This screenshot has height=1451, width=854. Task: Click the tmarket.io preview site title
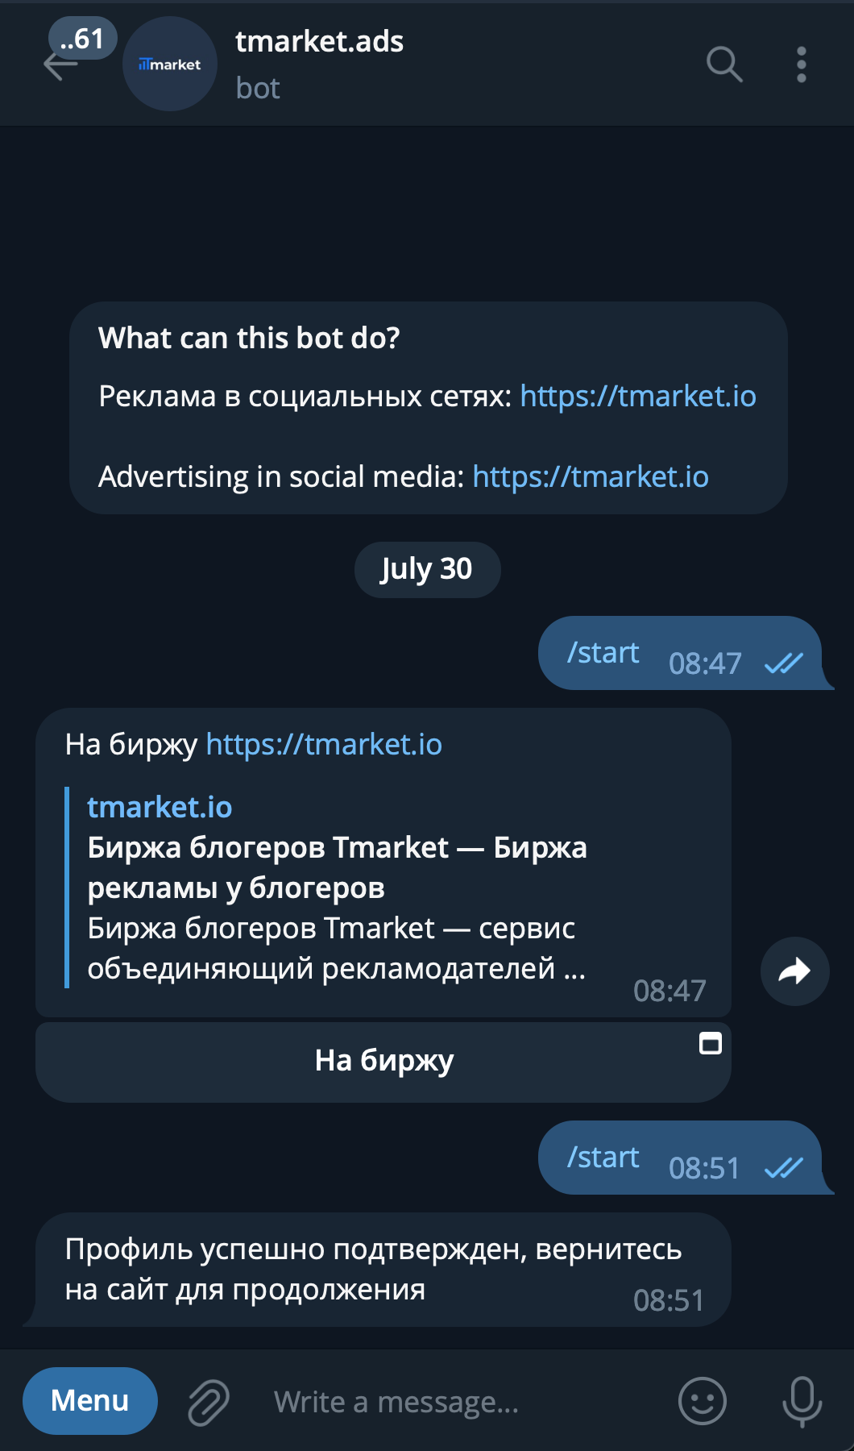click(x=160, y=807)
